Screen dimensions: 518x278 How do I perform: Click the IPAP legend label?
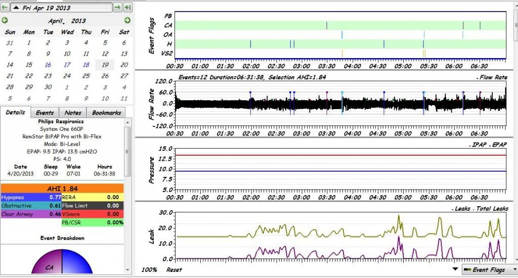[479, 145]
